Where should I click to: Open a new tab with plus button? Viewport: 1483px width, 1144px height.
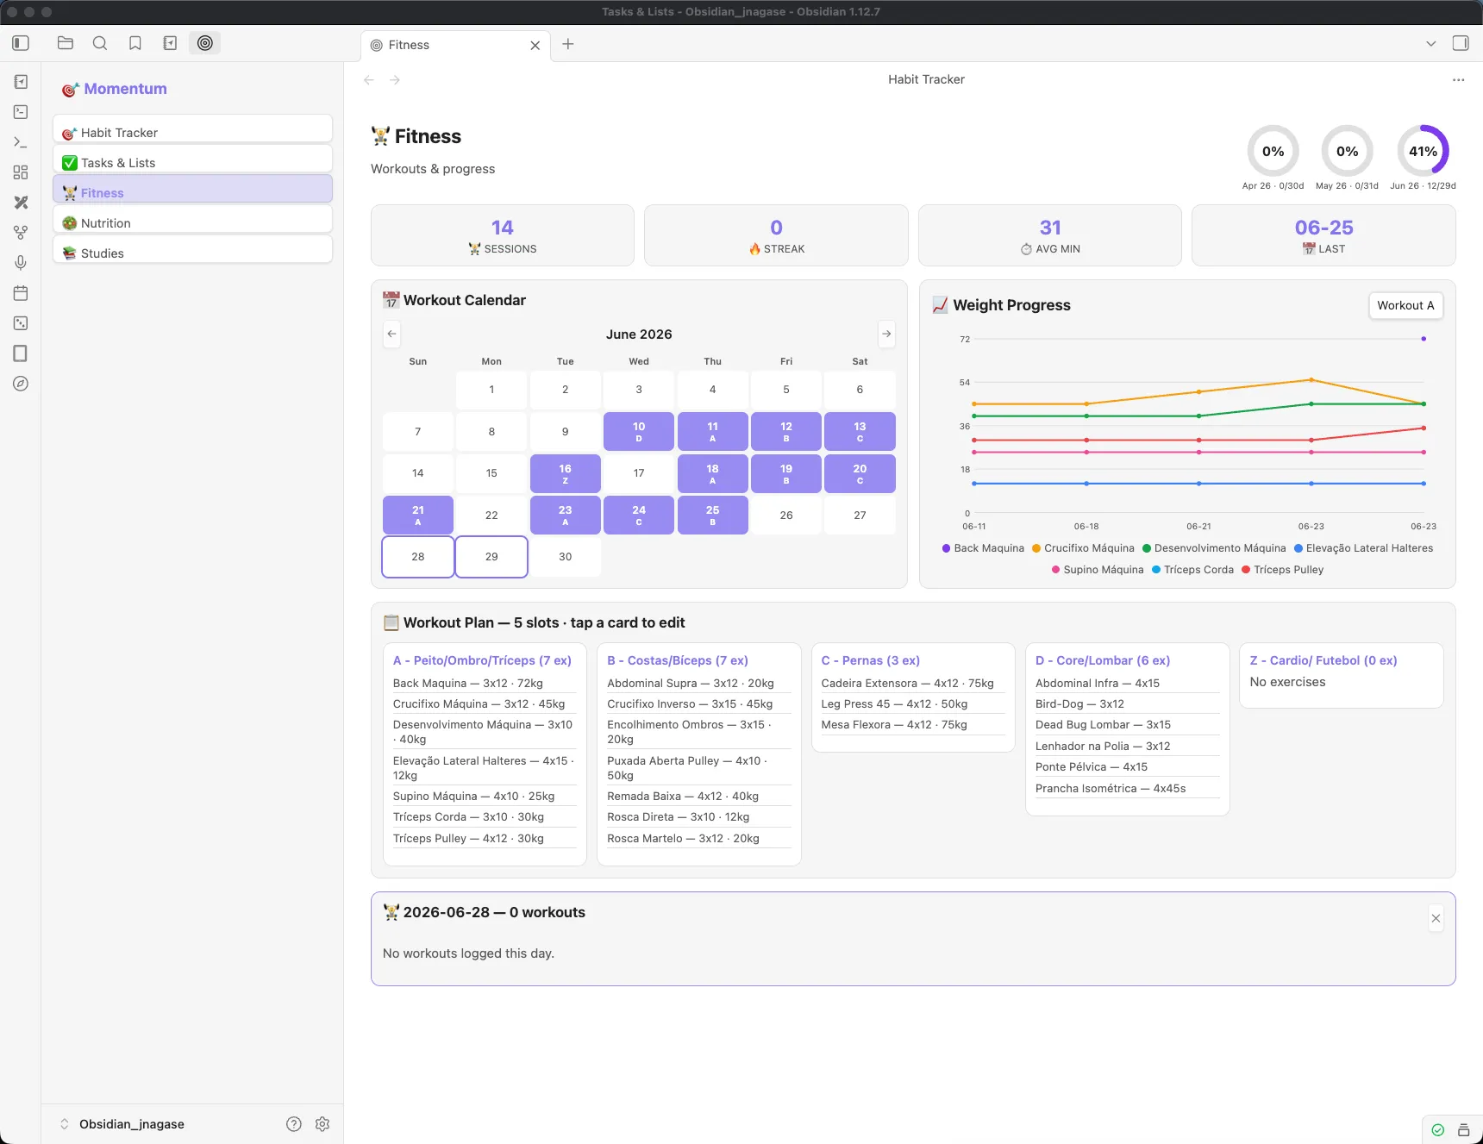click(568, 44)
